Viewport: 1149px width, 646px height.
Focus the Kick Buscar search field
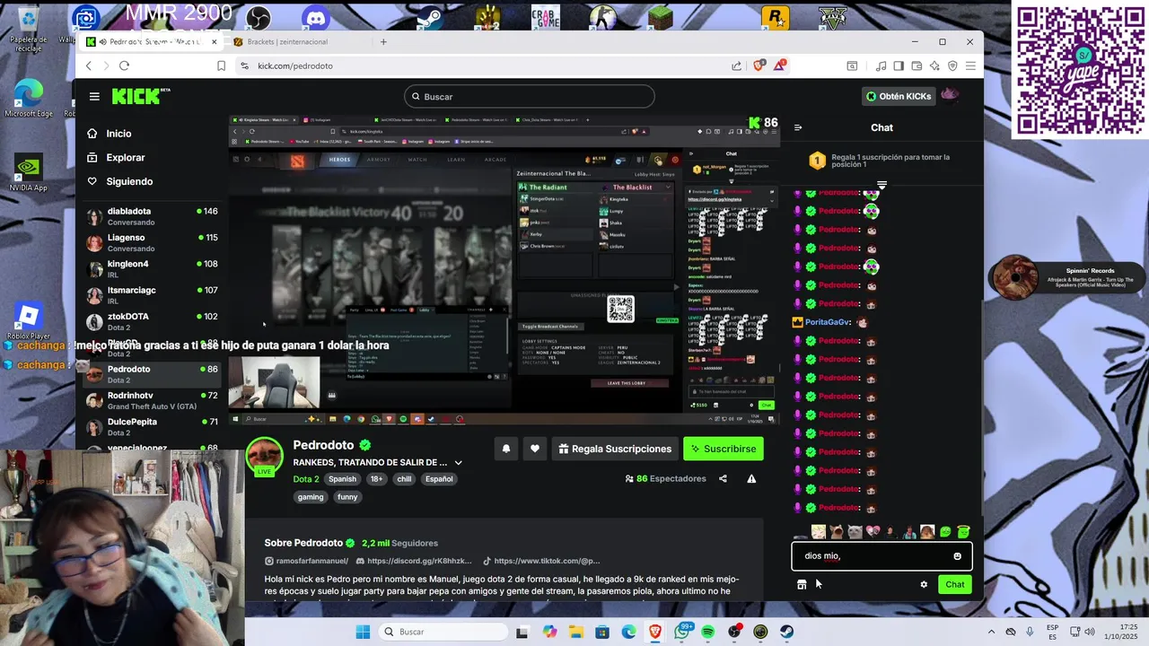[529, 96]
